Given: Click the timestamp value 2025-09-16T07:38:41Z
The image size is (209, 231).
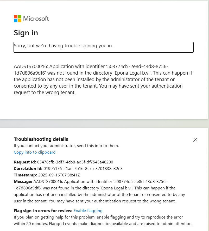Looking at the screenshot, I should 59,175.
